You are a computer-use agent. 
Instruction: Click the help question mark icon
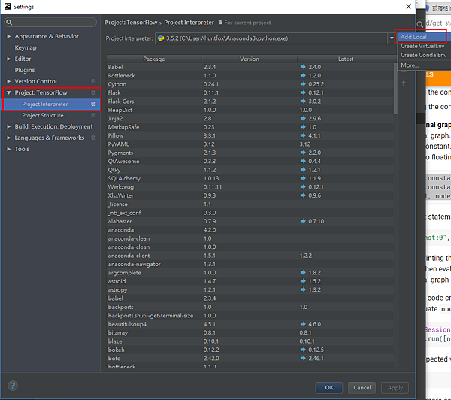point(13,386)
